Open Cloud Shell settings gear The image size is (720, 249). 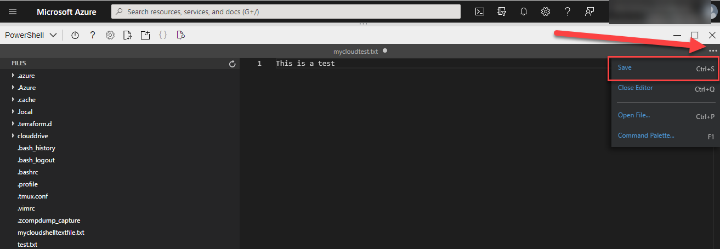[110, 35]
